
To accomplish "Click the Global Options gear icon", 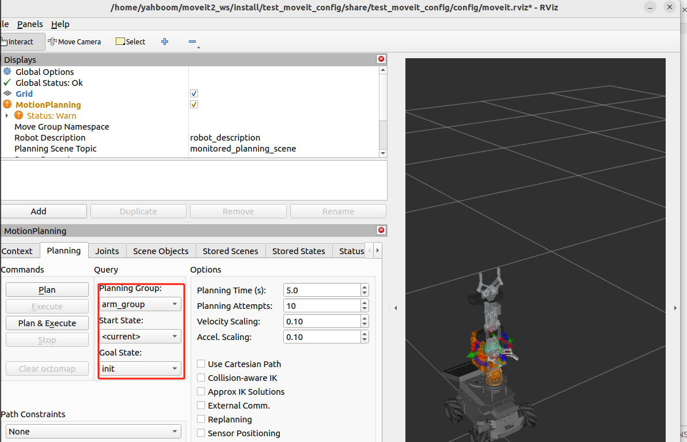I will (x=7, y=71).
